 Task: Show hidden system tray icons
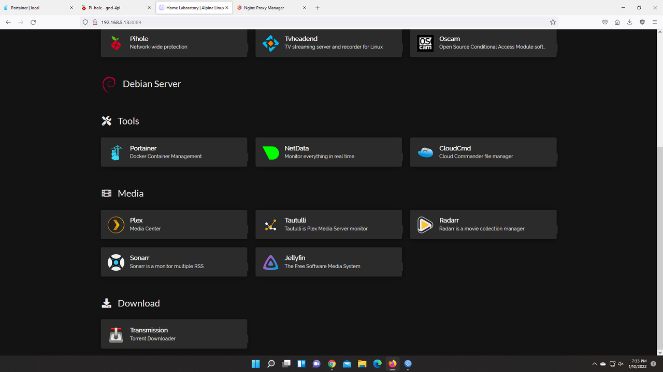594,364
